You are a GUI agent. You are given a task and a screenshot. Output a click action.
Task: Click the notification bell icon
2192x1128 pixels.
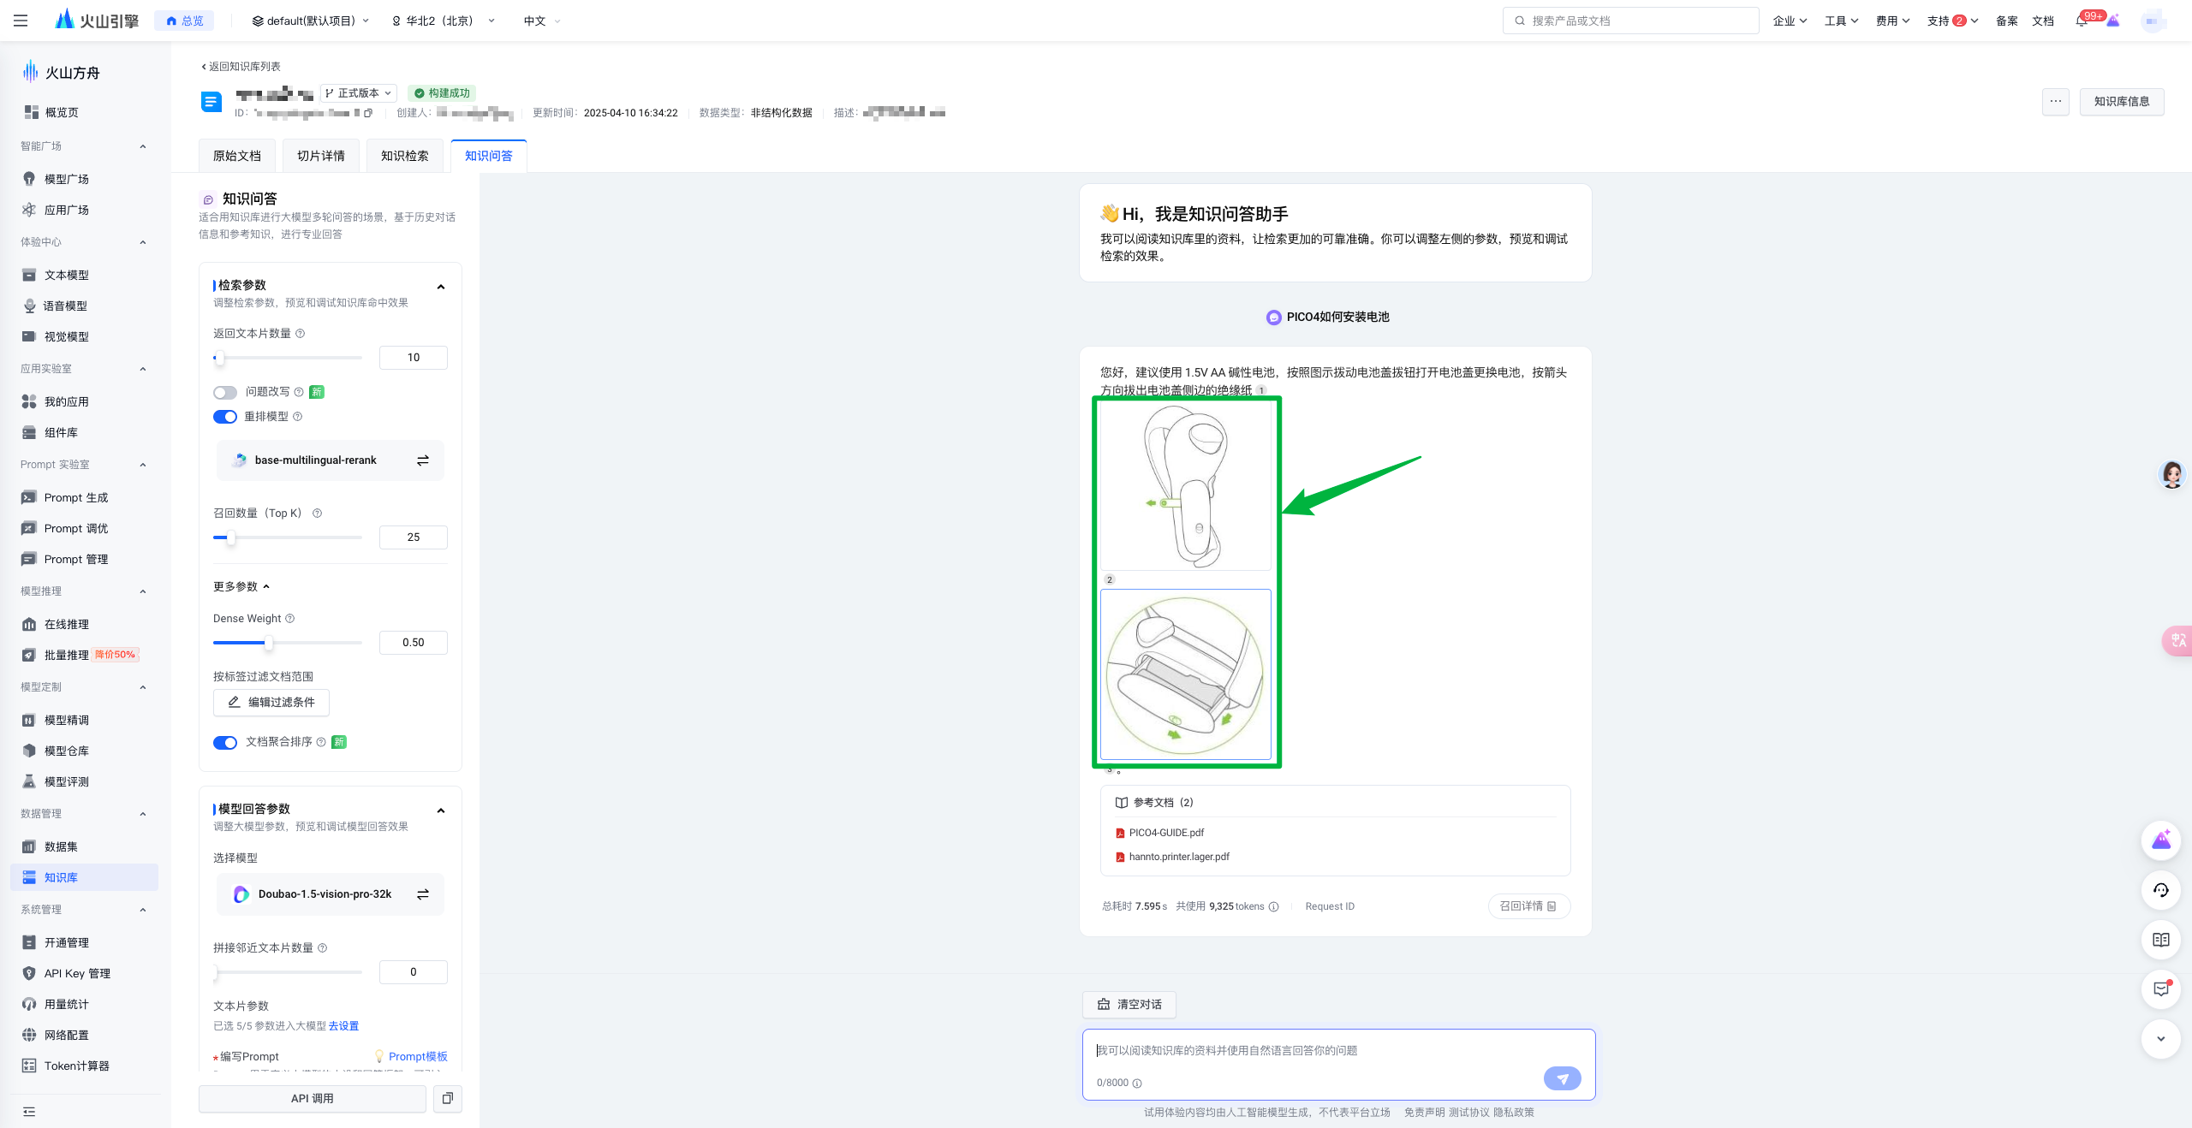click(2082, 21)
